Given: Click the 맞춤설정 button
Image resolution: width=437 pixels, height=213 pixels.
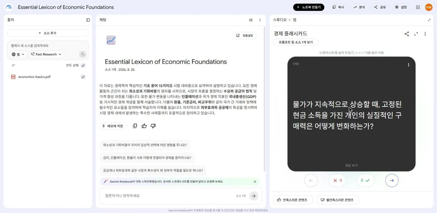Looking at the screenshot, I should click(245, 35).
